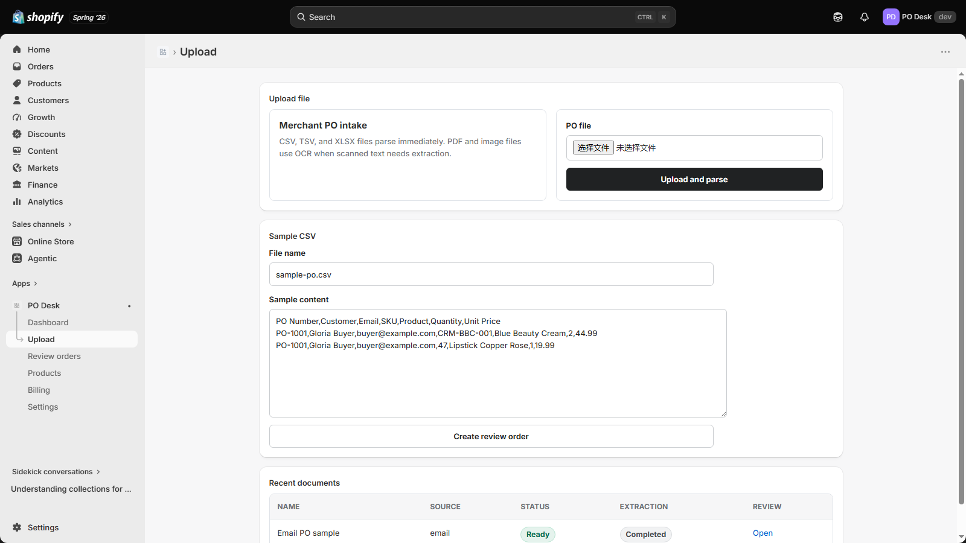Click the PO Desk account menu
The width and height of the screenshot is (966, 543).
point(919,17)
